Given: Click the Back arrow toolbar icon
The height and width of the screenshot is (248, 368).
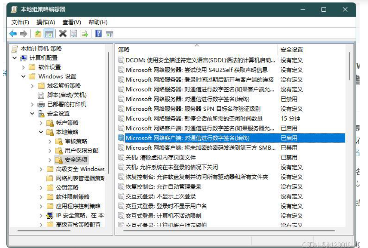Looking at the screenshot, I should click(13, 34).
